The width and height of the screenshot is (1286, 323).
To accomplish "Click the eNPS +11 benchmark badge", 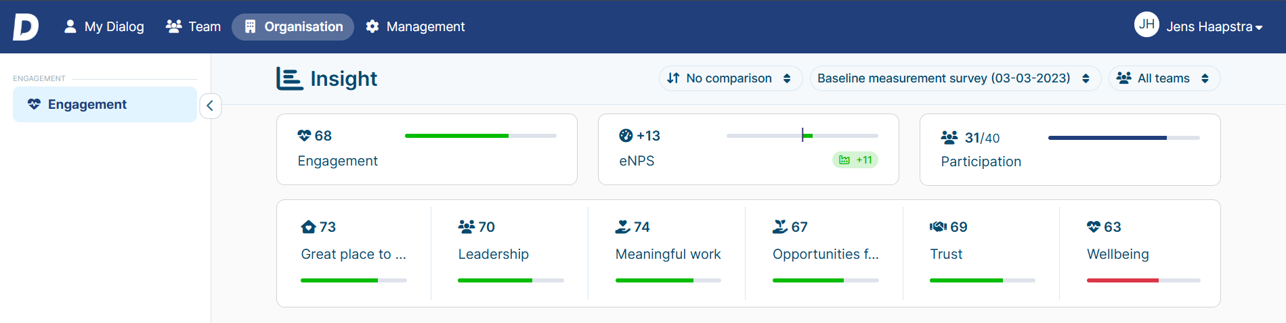I will click(x=855, y=160).
